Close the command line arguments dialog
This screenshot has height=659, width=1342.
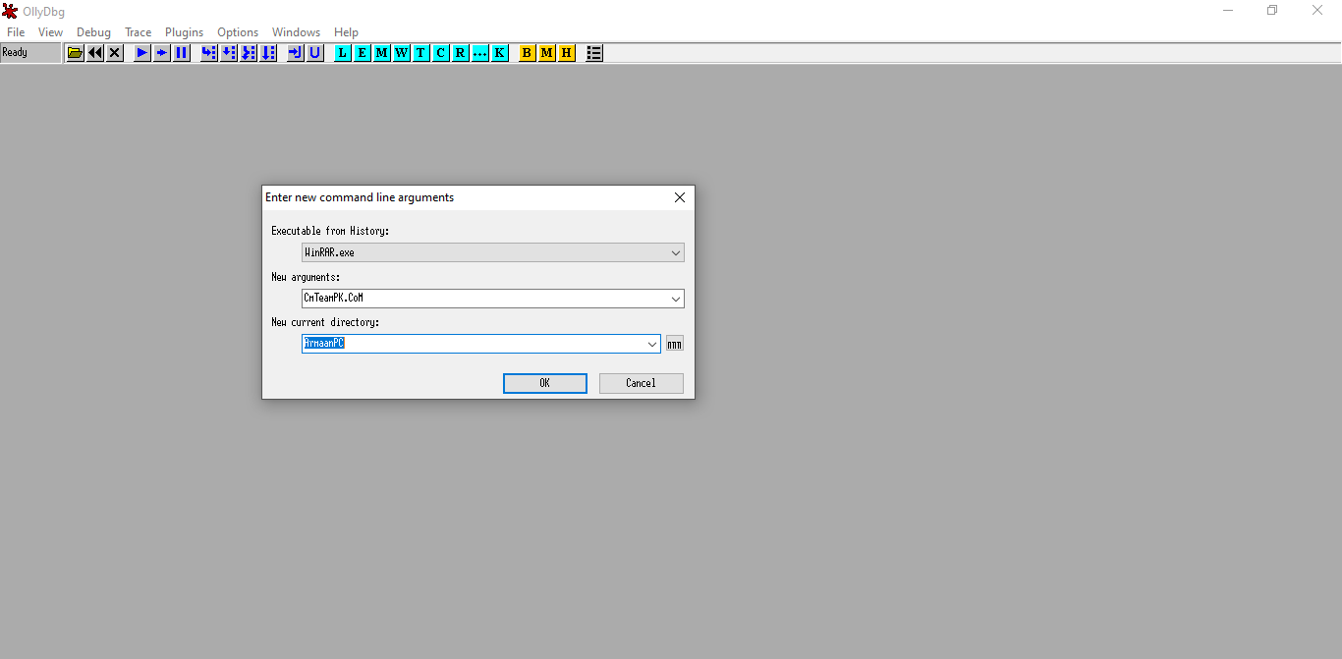point(680,197)
